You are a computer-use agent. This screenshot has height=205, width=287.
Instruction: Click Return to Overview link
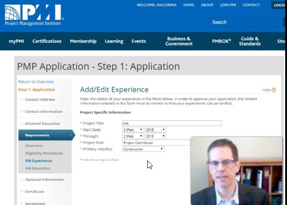point(36,82)
